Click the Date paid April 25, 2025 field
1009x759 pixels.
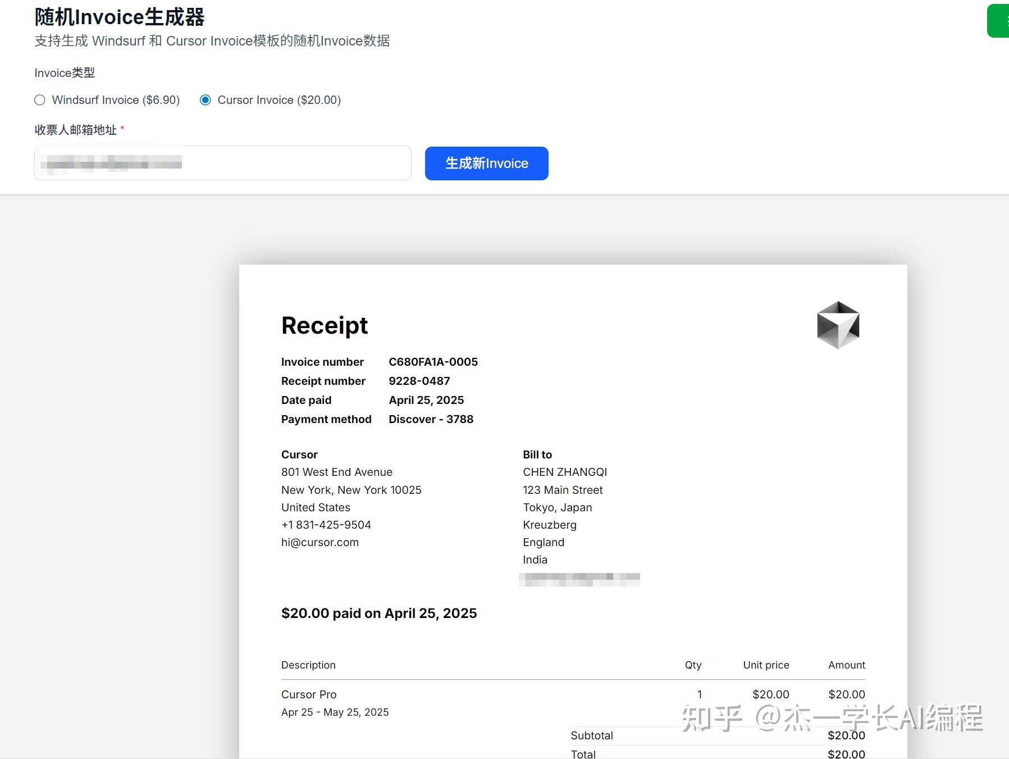tap(426, 400)
